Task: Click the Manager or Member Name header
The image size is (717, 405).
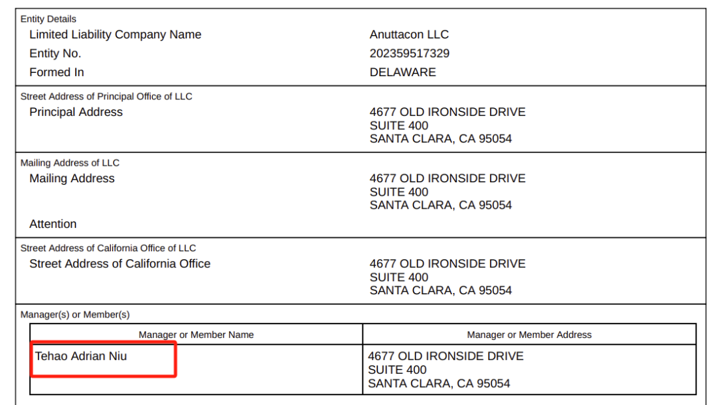Action: pyautogui.click(x=196, y=335)
